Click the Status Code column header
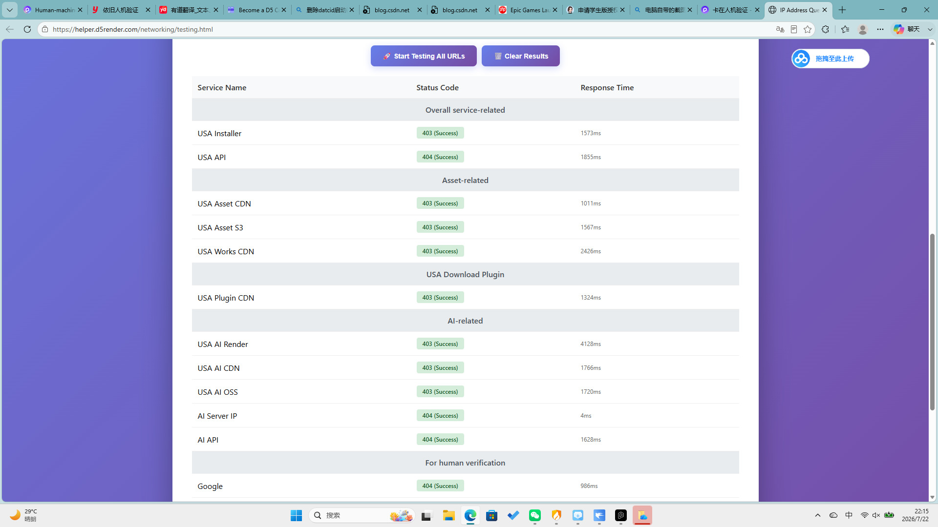The height and width of the screenshot is (527, 938). pos(437,88)
